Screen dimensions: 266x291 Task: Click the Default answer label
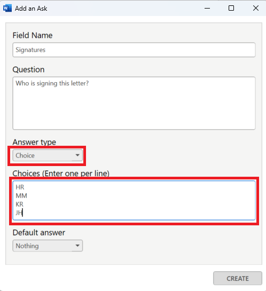click(39, 233)
